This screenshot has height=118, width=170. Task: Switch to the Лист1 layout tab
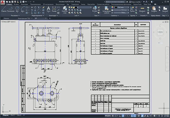(13, 115)
